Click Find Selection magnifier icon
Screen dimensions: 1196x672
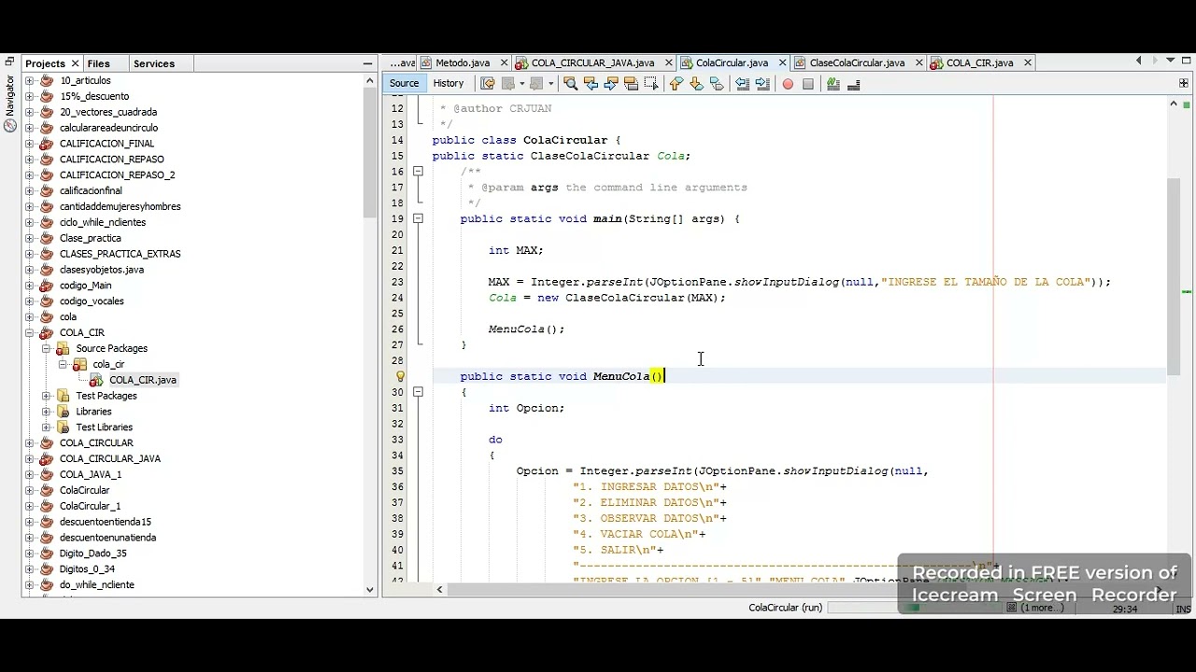tap(571, 84)
